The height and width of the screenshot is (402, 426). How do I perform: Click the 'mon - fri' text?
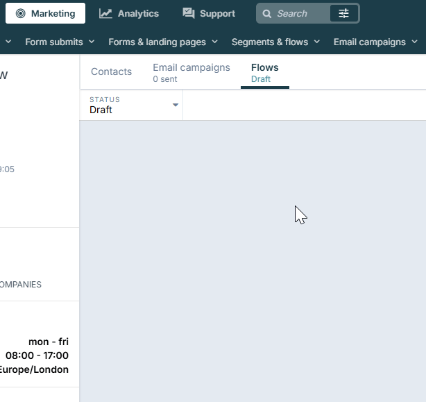pos(49,342)
